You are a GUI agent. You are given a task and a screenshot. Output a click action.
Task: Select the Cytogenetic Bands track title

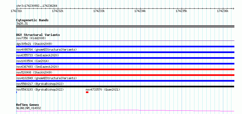[32, 20]
